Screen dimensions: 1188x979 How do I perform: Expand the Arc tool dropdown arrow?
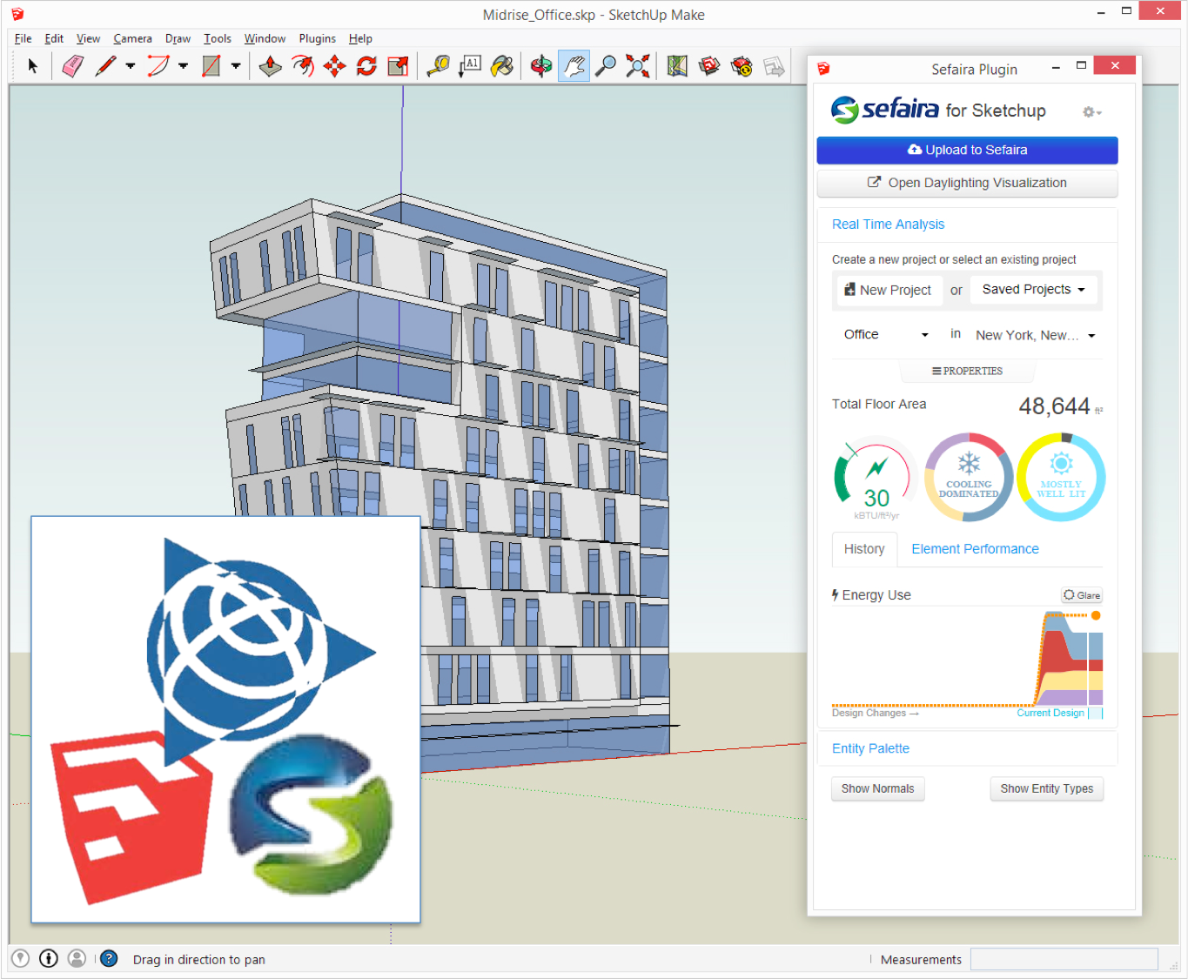tap(183, 66)
